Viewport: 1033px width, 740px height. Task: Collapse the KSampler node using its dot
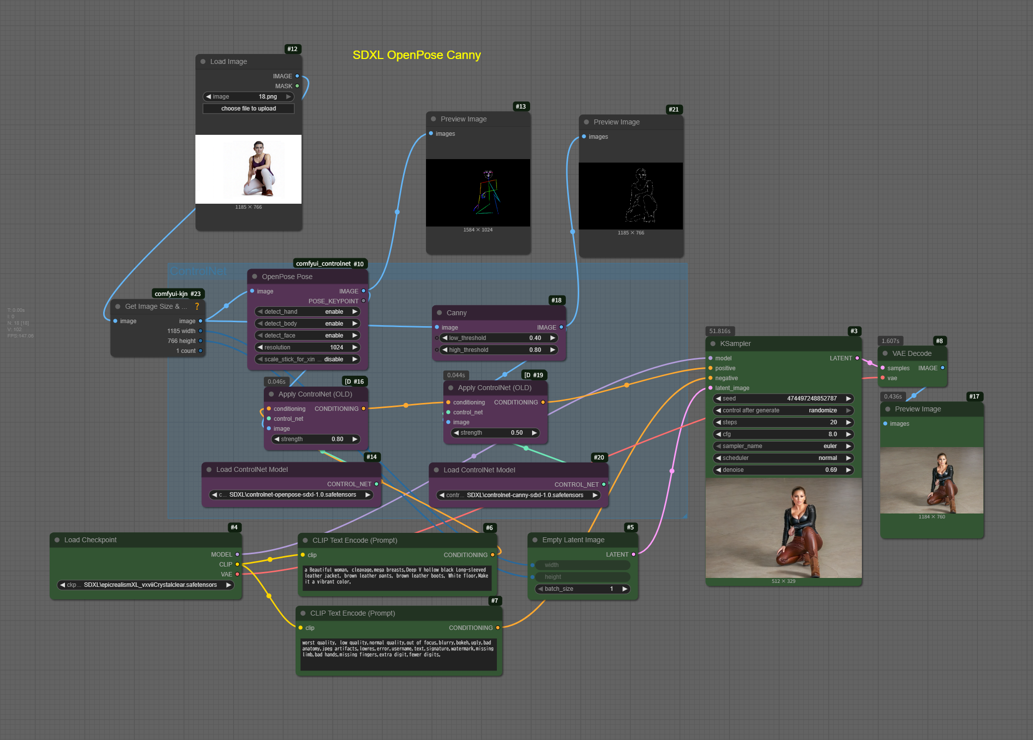point(713,343)
